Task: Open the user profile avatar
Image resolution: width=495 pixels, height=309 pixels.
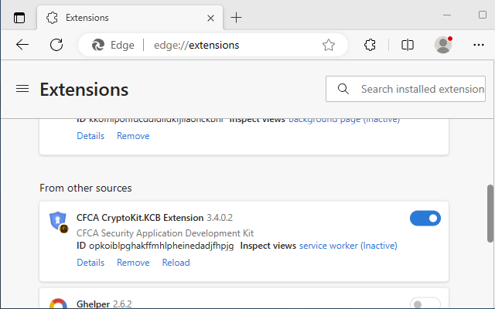Action: [x=443, y=45]
